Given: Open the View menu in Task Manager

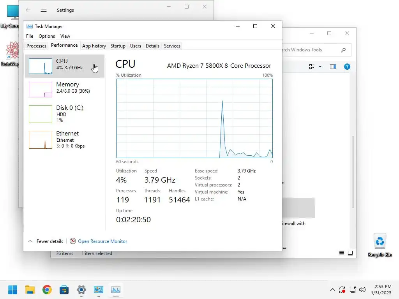Looking at the screenshot, I should pyautogui.click(x=65, y=36).
